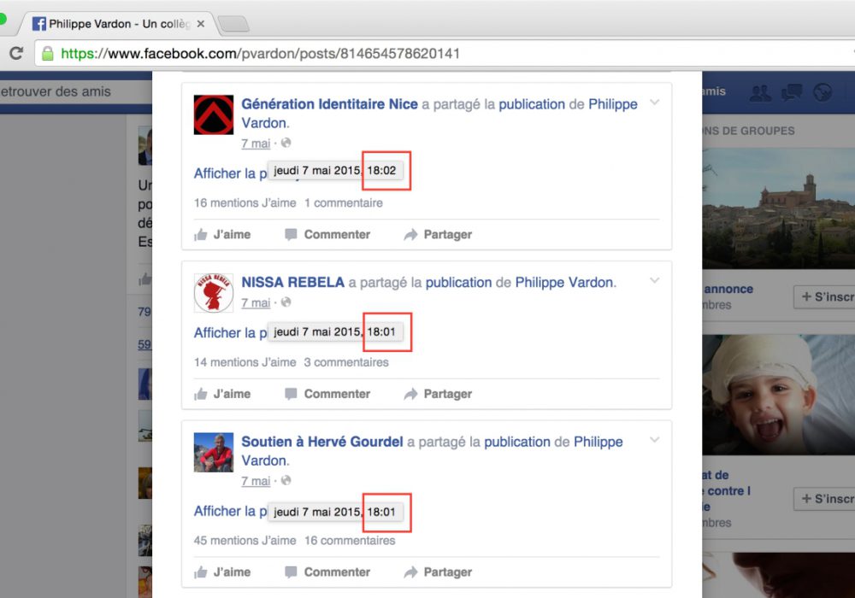This screenshot has height=598, width=855.
Task: Open 'publication' link in Génération Identitaire Nice post
Action: click(x=532, y=104)
